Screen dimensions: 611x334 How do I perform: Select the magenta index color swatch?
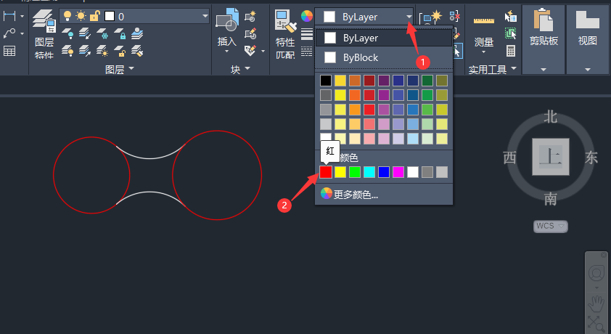[x=398, y=172]
